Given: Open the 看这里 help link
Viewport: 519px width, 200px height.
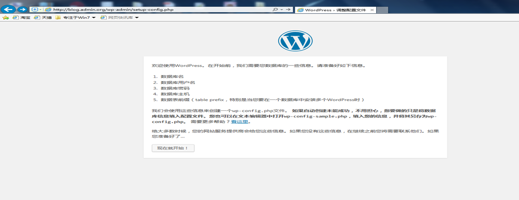Looking at the screenshot, I should [x=240, y=122].
